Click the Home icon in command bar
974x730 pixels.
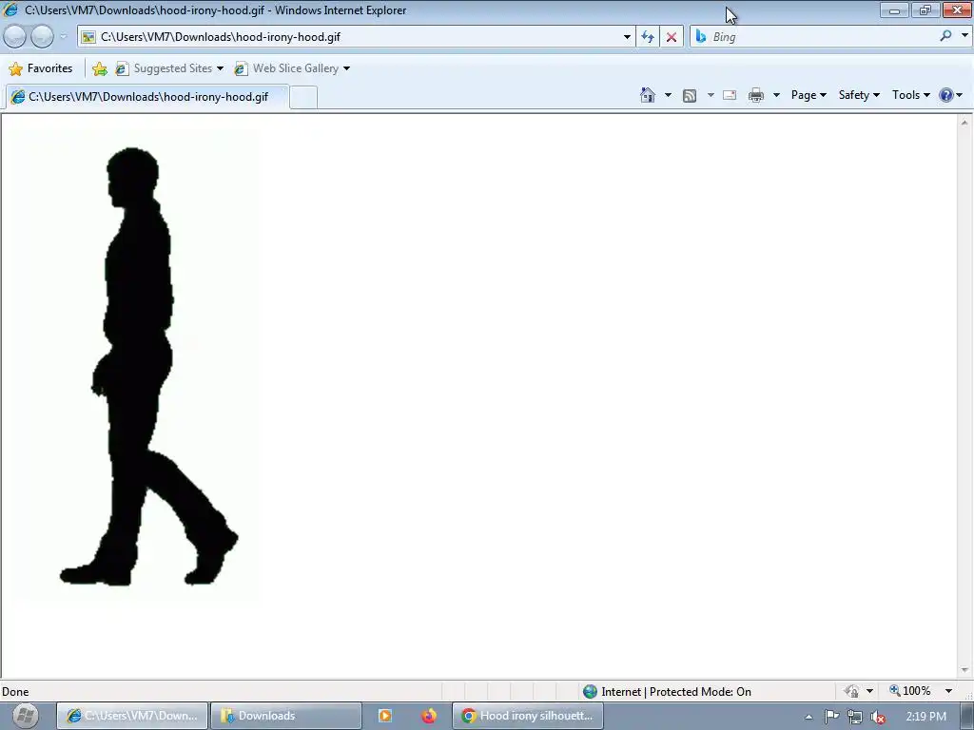pyautogui.click(x=648, y=95)
